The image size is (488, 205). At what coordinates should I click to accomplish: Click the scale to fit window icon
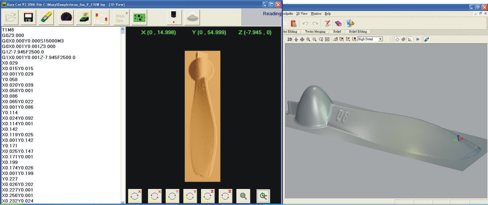tap(327, 39)
